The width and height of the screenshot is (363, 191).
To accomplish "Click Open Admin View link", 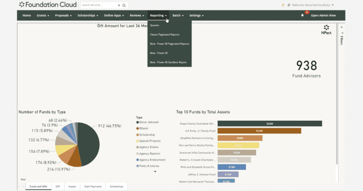I will (x=323, y=15).
